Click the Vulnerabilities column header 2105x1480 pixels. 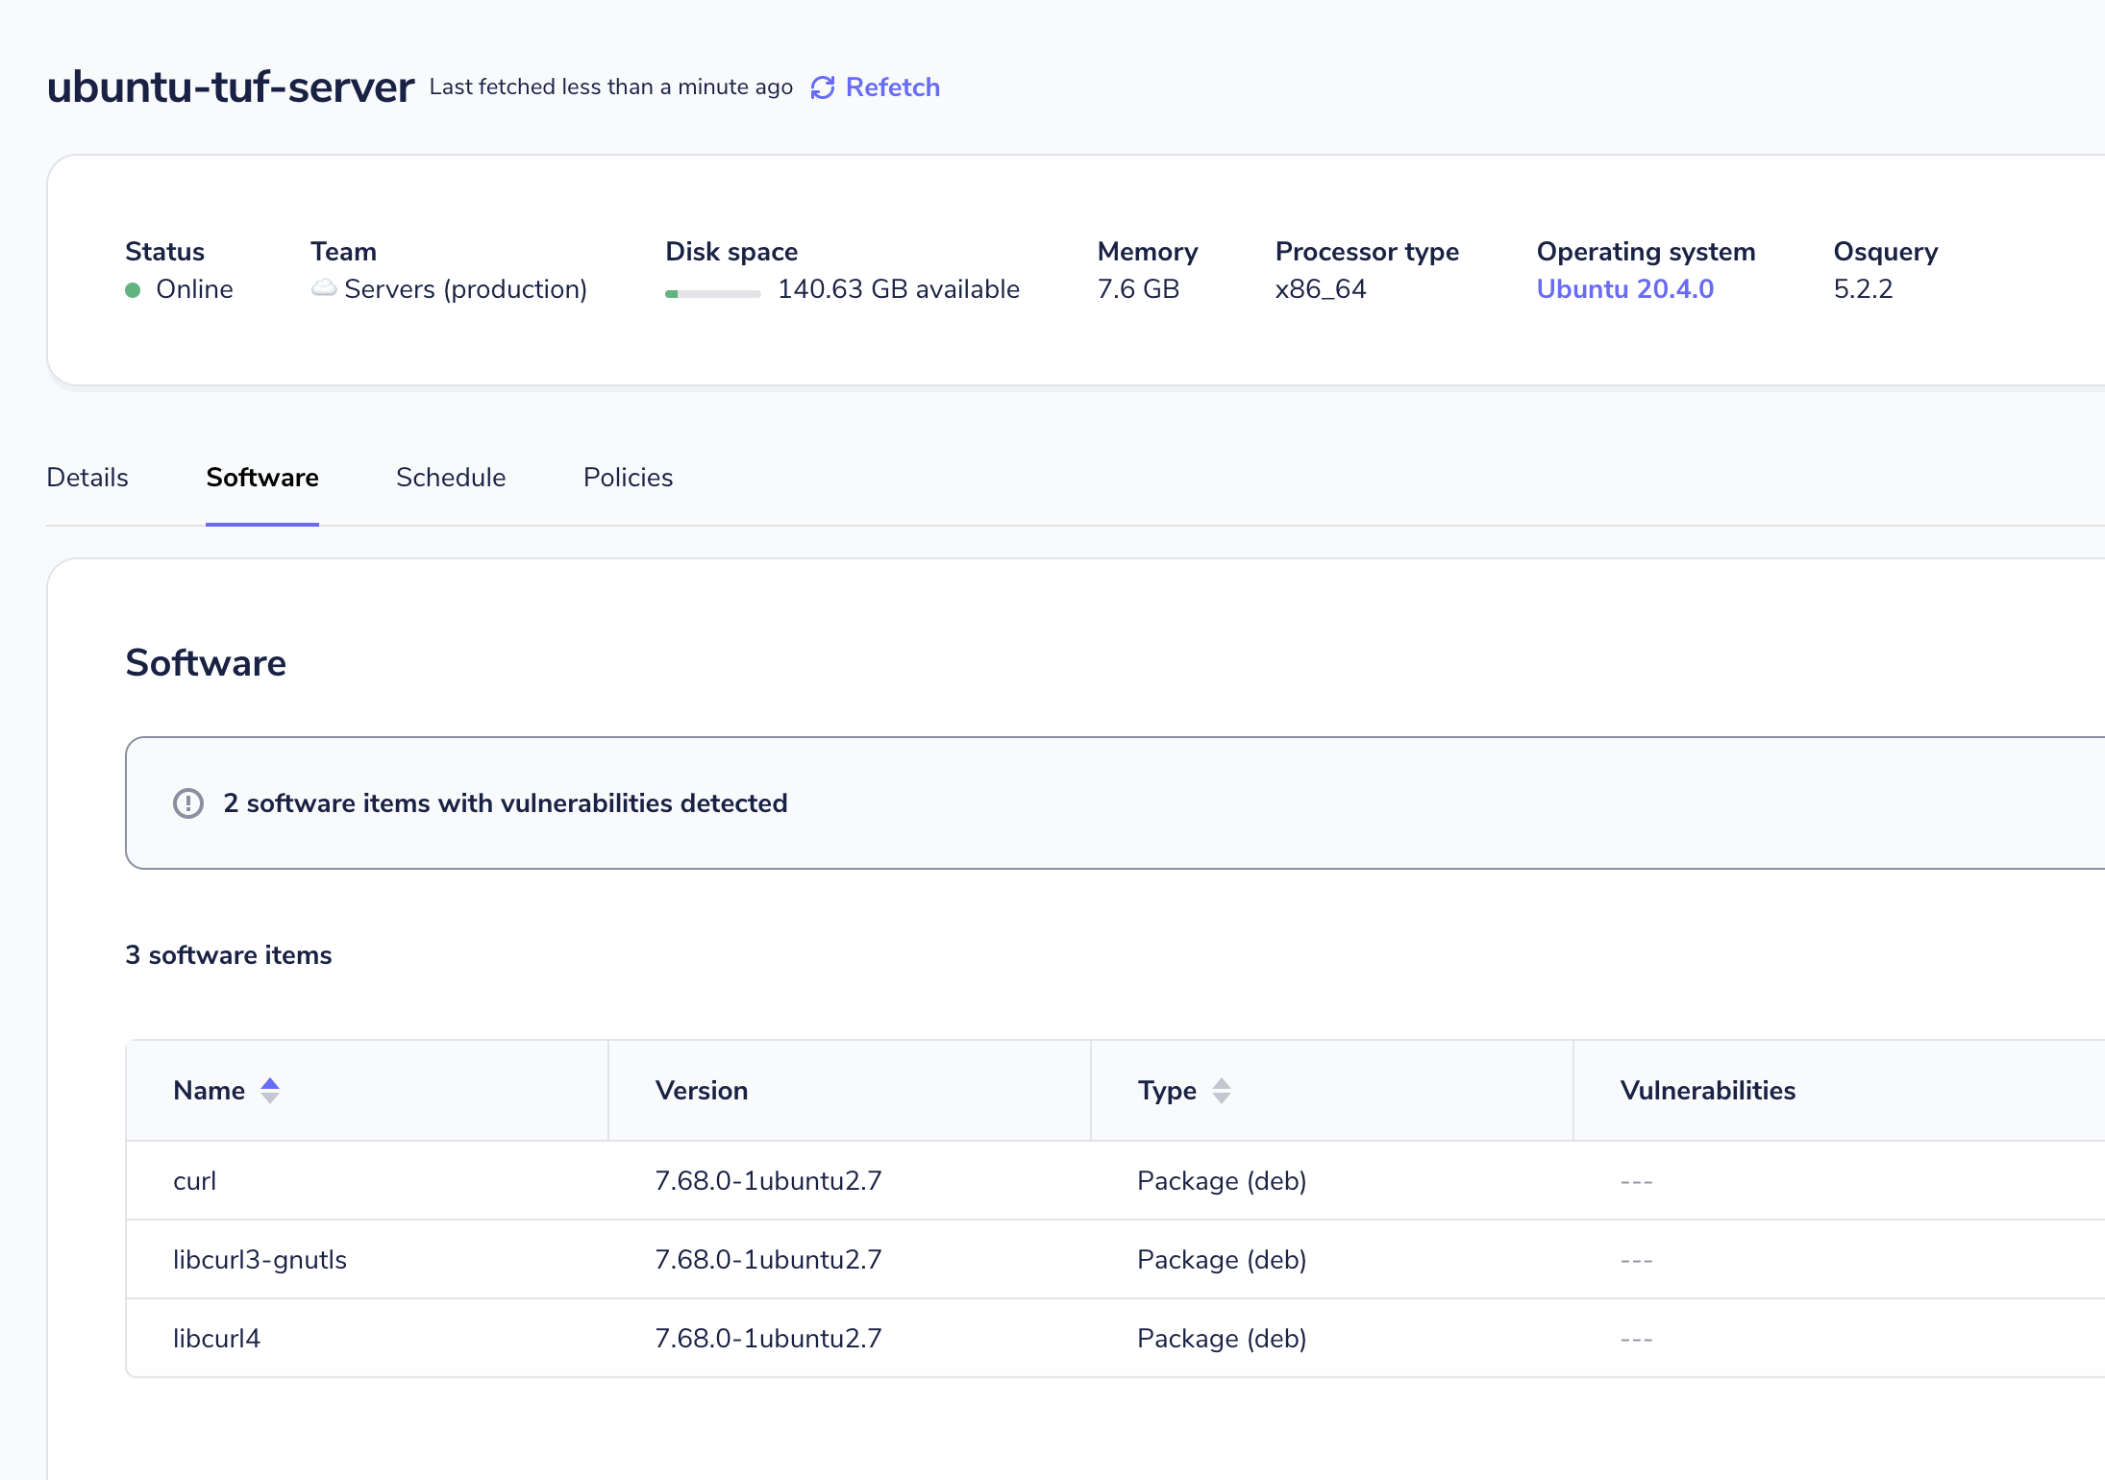tap(1706, 1090)
